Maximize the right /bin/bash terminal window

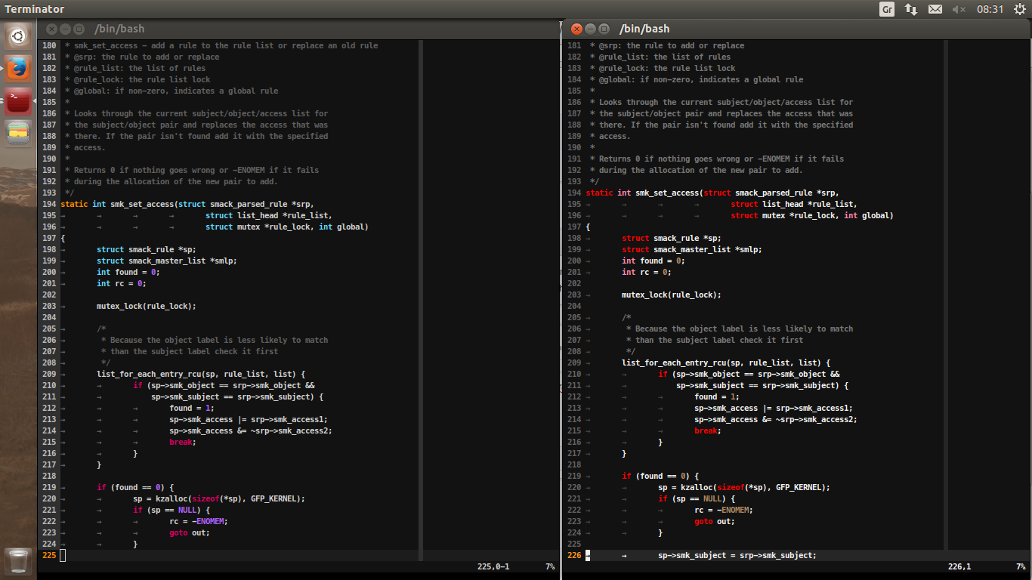point(604,29)
